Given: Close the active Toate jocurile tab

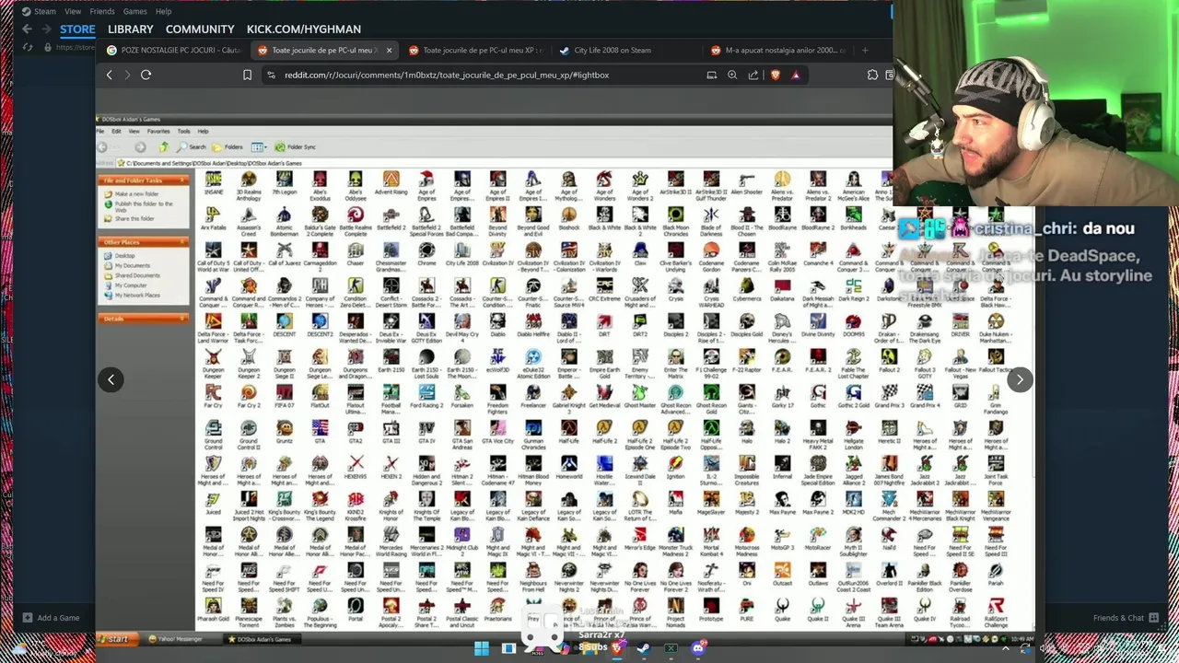Looking at the screenshot, I should pos(389,51).
